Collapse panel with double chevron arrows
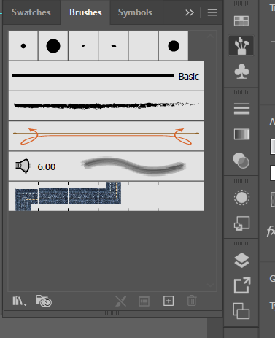The width and height of the screenshot is (275, 338). pyautogui.click(x=190, y=12)
